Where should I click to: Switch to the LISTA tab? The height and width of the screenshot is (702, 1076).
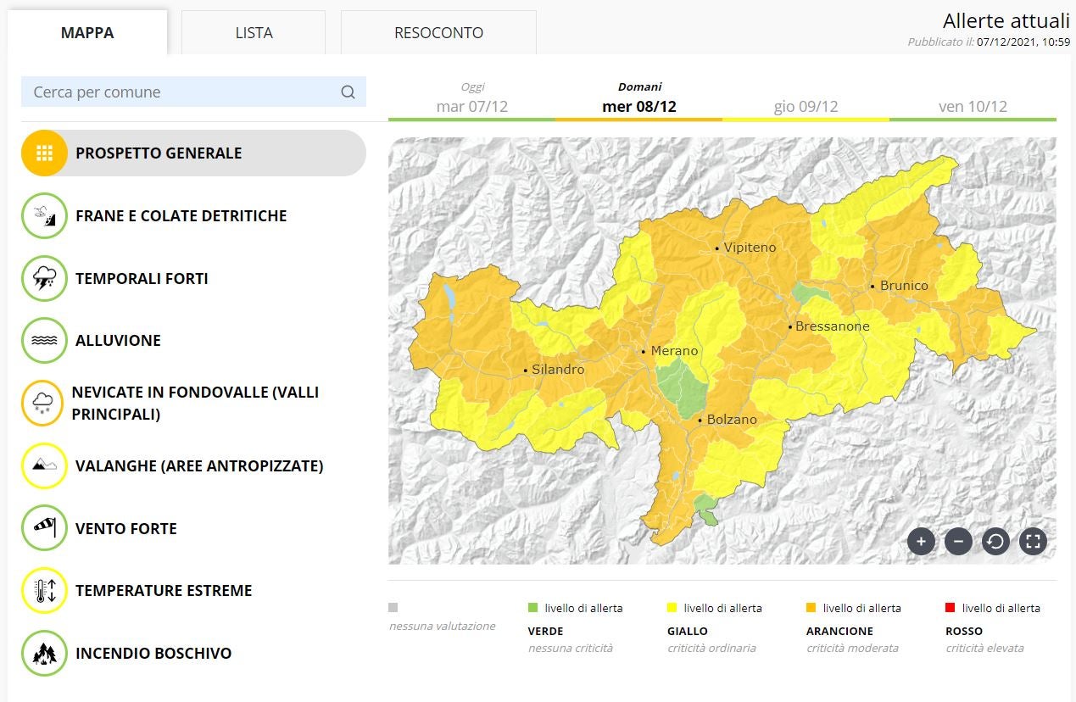(x=253, y=32)
